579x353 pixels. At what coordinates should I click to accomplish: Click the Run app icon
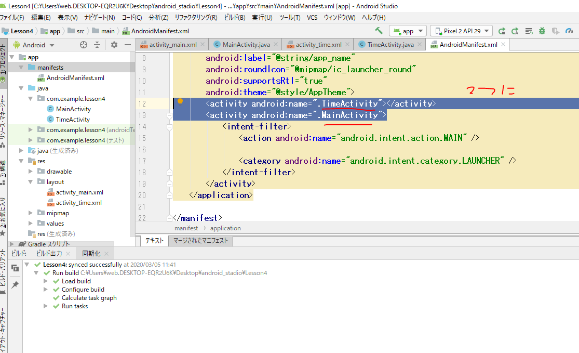point(502,31)
